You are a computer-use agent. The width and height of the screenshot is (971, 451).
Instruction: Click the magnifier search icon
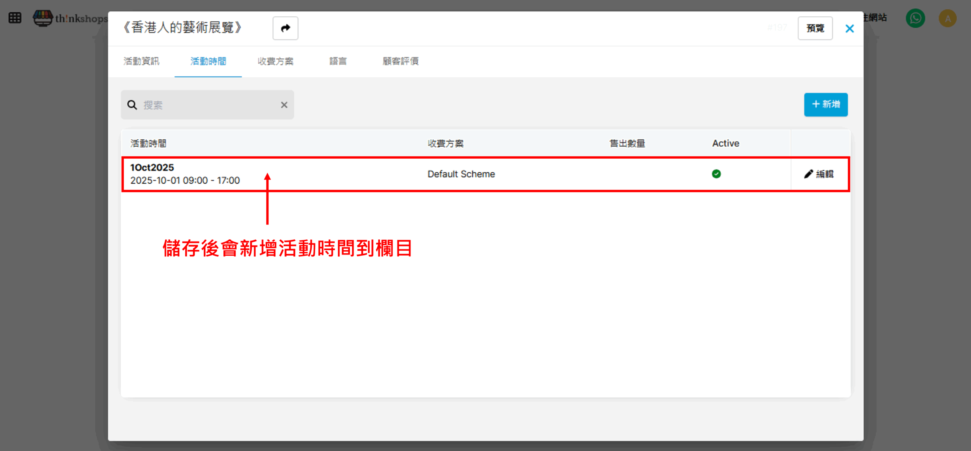[x=132, y=105]
